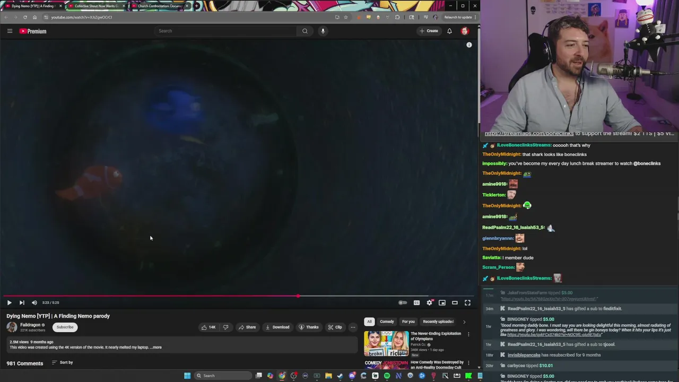The width and height of the screenshot is (679, 382).
Task: Toggle closed captions on the video
Action: (x=416, y=302)
